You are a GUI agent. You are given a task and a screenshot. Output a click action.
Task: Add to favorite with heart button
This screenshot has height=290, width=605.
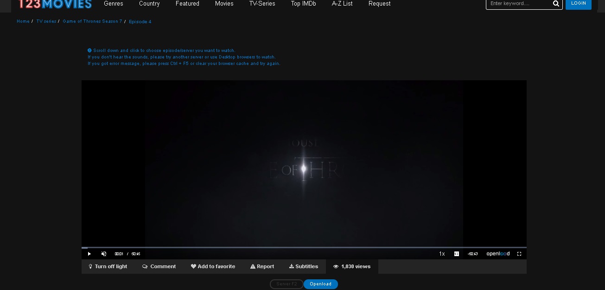[x=213, y=266]
